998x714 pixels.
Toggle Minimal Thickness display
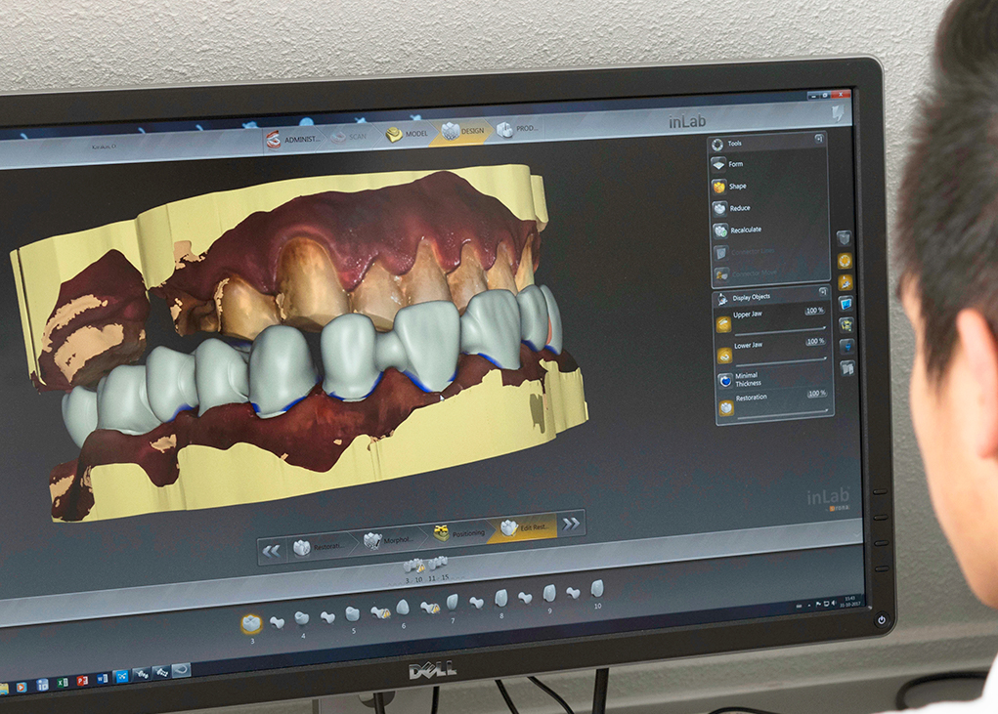coord(725,381)
